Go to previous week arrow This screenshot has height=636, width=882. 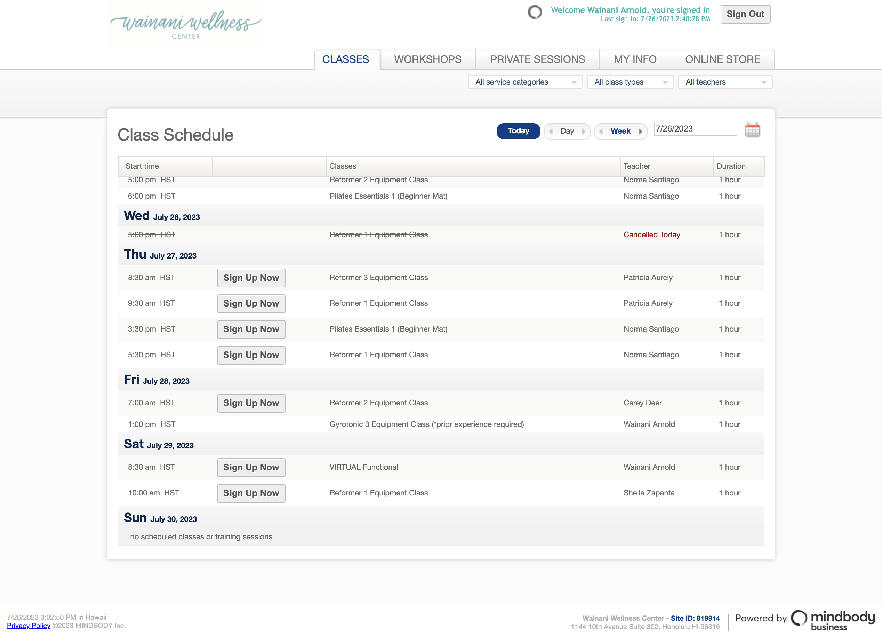click(x=601, y=131)
